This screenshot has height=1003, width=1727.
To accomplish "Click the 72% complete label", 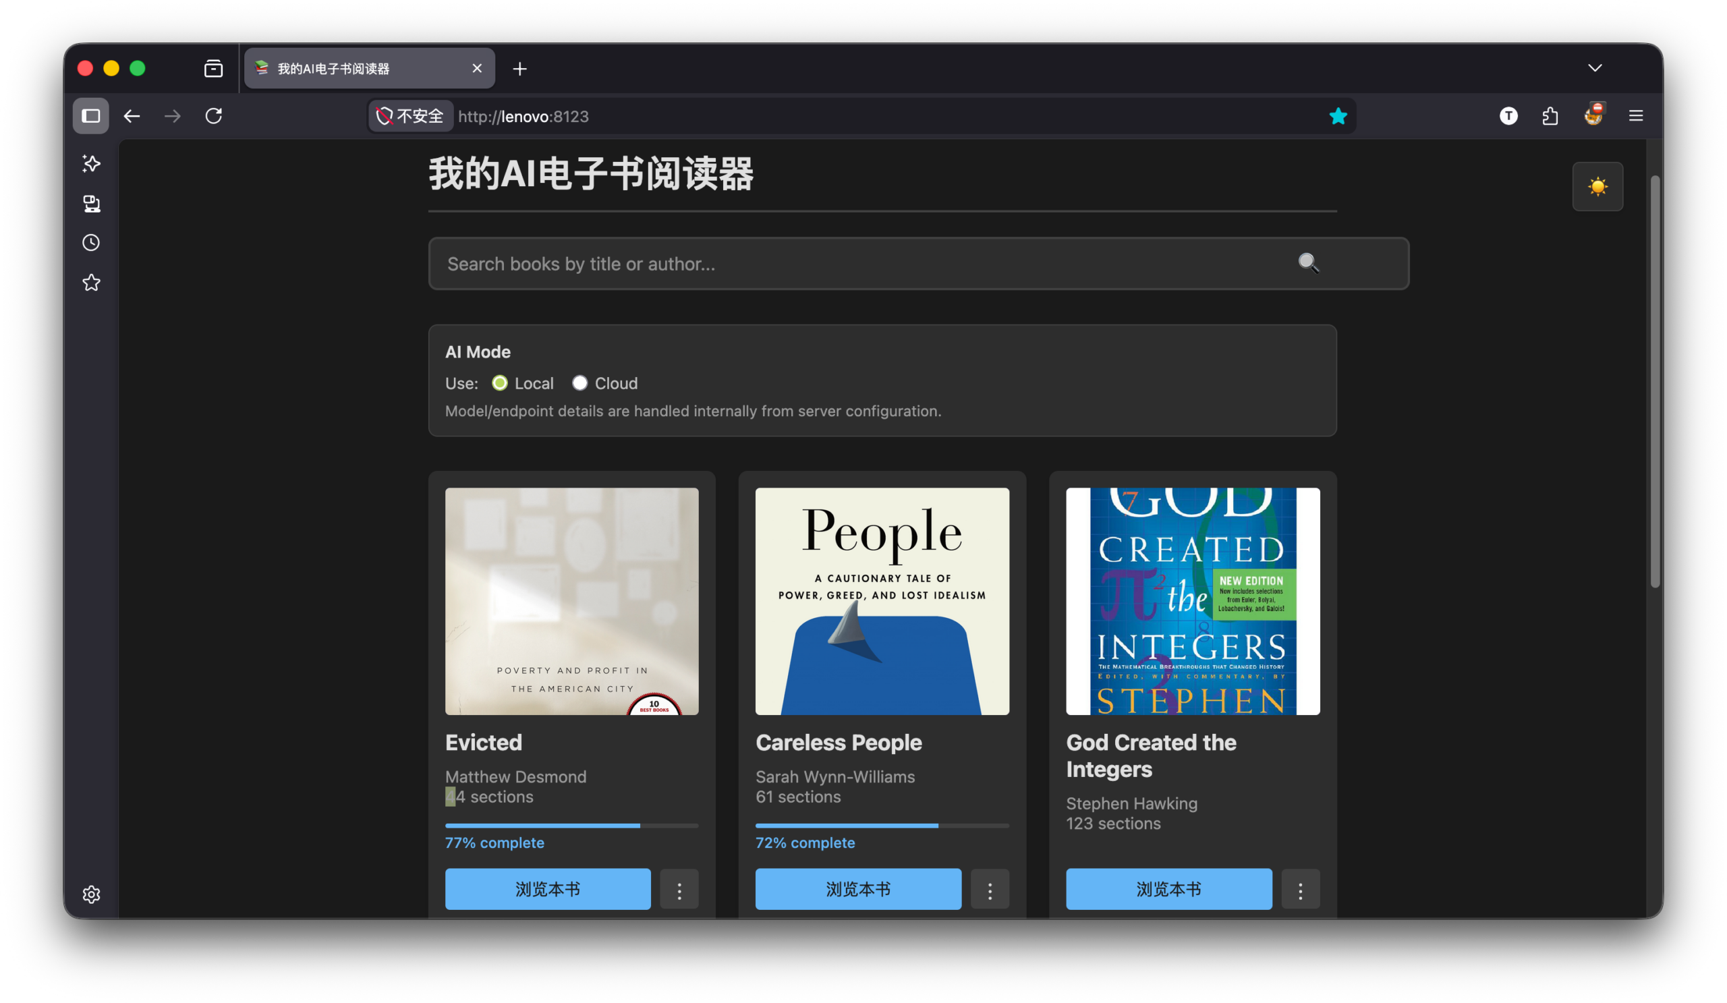I will coord(805,842).
